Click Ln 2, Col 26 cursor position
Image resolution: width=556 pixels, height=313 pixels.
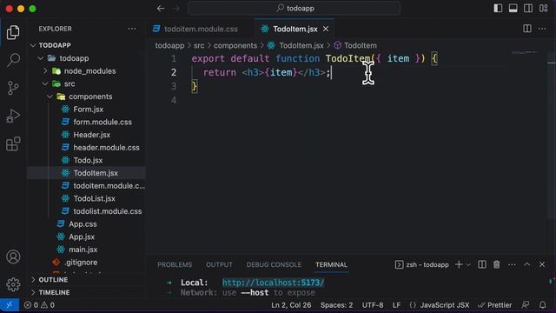291,305
